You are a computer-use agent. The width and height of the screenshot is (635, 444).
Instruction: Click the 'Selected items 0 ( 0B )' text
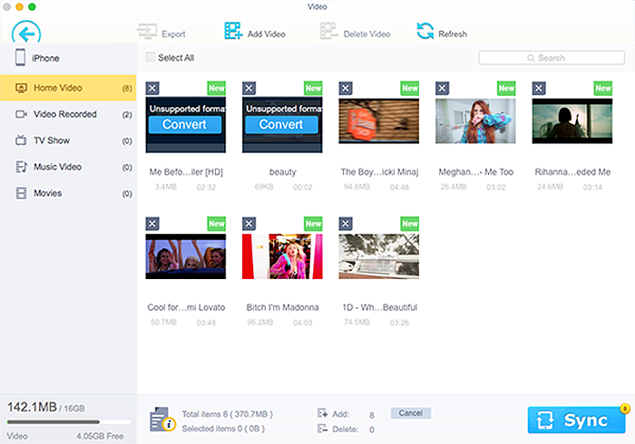pyautogui.click(x=223, y=429)
